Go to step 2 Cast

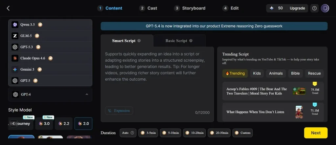click(x=148, y=8)
